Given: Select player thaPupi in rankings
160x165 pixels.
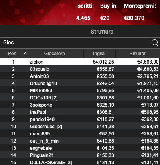Looking at the screenshot, I should [x=80, y=112].
